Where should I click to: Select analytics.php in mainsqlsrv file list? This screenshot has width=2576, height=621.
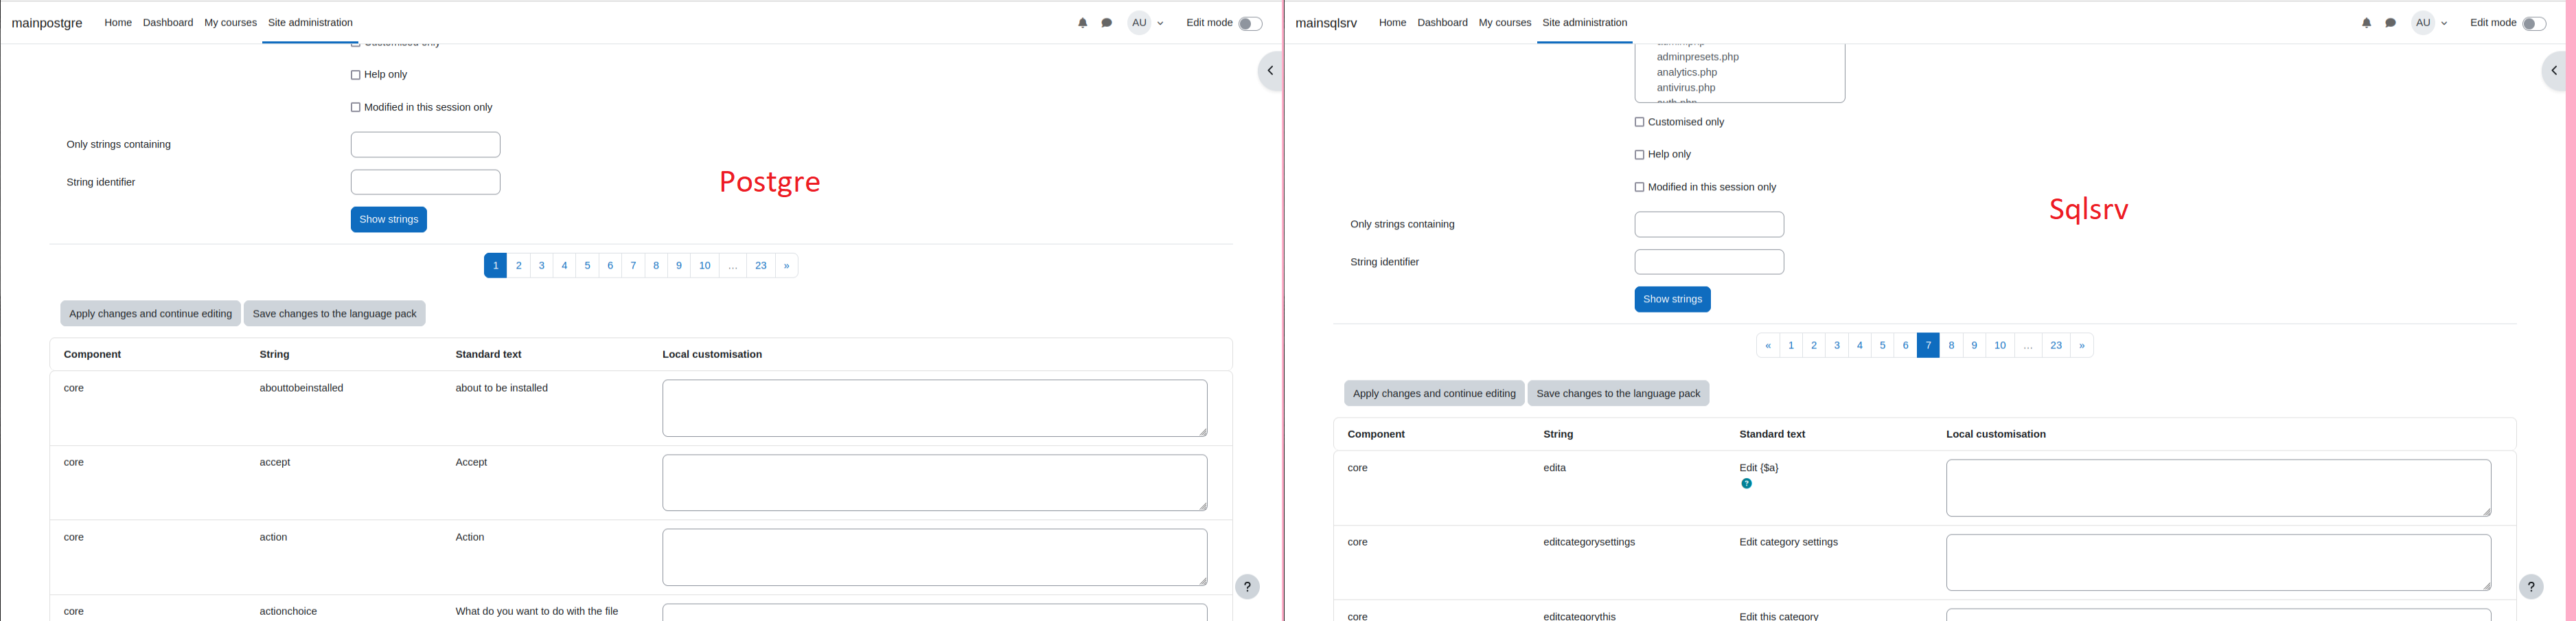tap(1686, 72)
